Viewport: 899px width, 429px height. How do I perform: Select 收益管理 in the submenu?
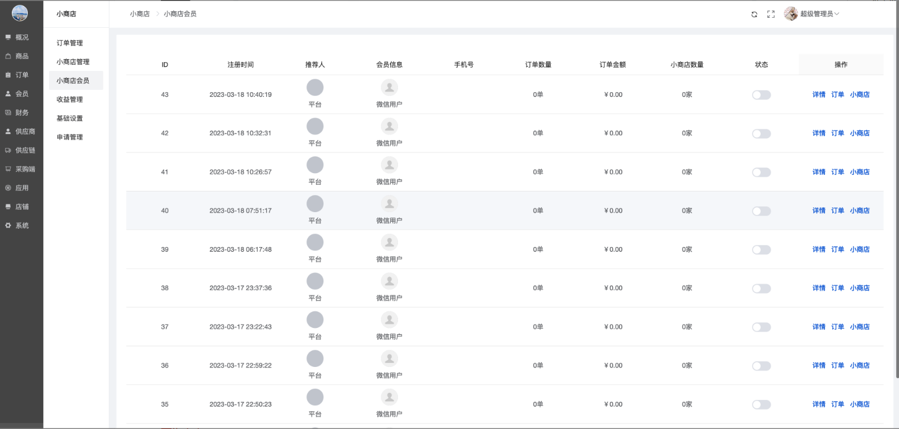pos(70,100)
